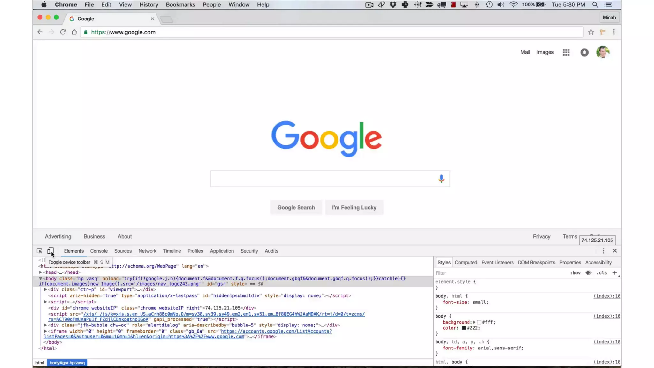Reload the page with refresh icon
The image size is (654, 368).
coord(63,32)
